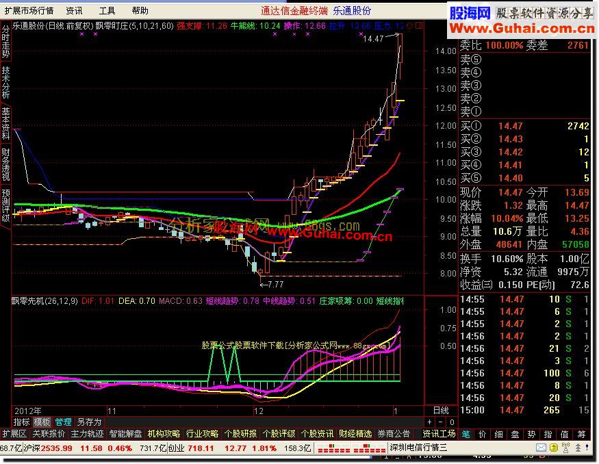This screenshot has width=599, height=464.
Task: Click the mail envelope status icon
Action: click(541, 448)
